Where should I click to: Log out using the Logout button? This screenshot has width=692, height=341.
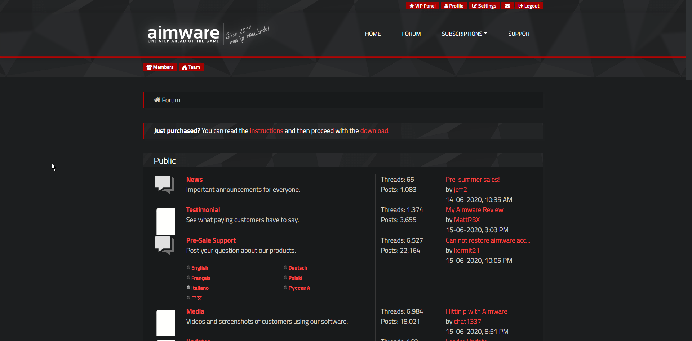click(x=529, y=6)
